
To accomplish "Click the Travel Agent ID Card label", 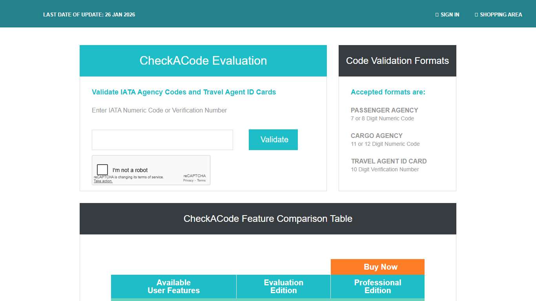I will pos(388,161).
